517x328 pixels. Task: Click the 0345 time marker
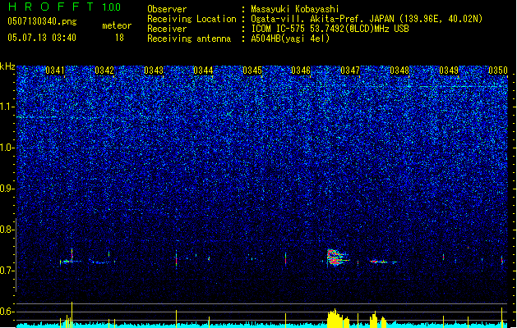point(252,71)
